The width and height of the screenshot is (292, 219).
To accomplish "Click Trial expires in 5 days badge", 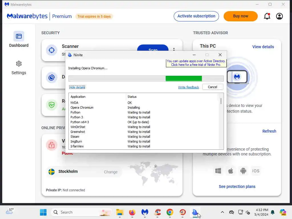I will (x=94, y=16).
